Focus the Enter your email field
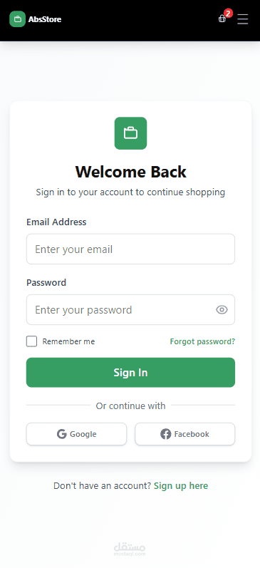This screenshot has height=568, width=260. tap(131, 249)
